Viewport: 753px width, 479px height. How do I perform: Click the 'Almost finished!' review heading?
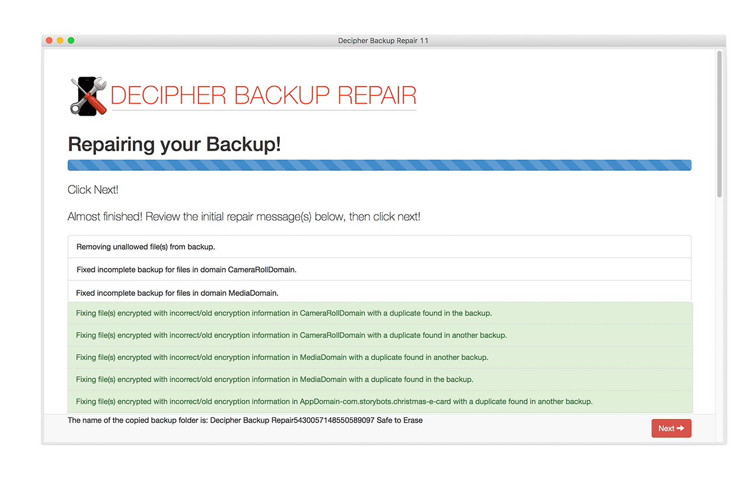(x=243, y=216)
